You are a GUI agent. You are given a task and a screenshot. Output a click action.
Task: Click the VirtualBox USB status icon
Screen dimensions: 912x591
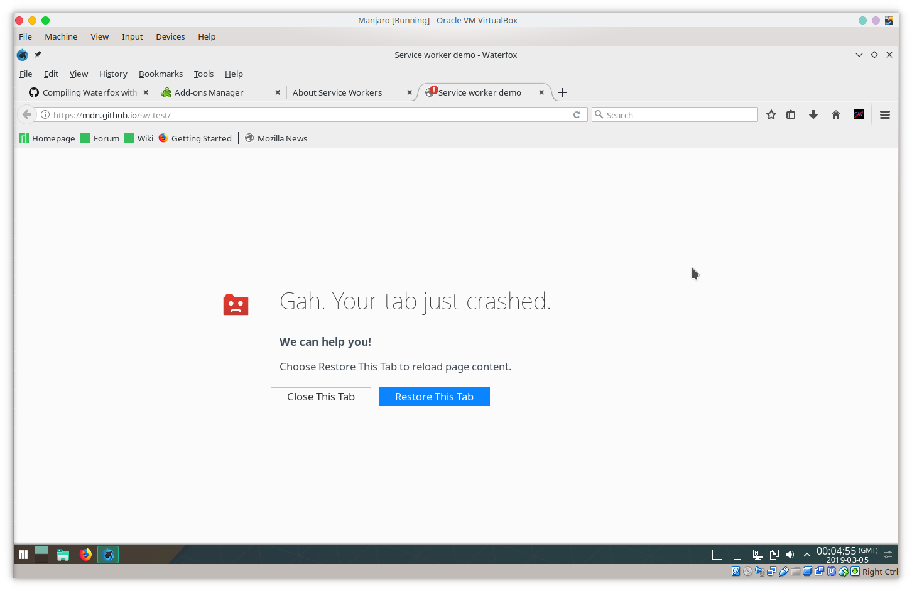tap(784, 572)
